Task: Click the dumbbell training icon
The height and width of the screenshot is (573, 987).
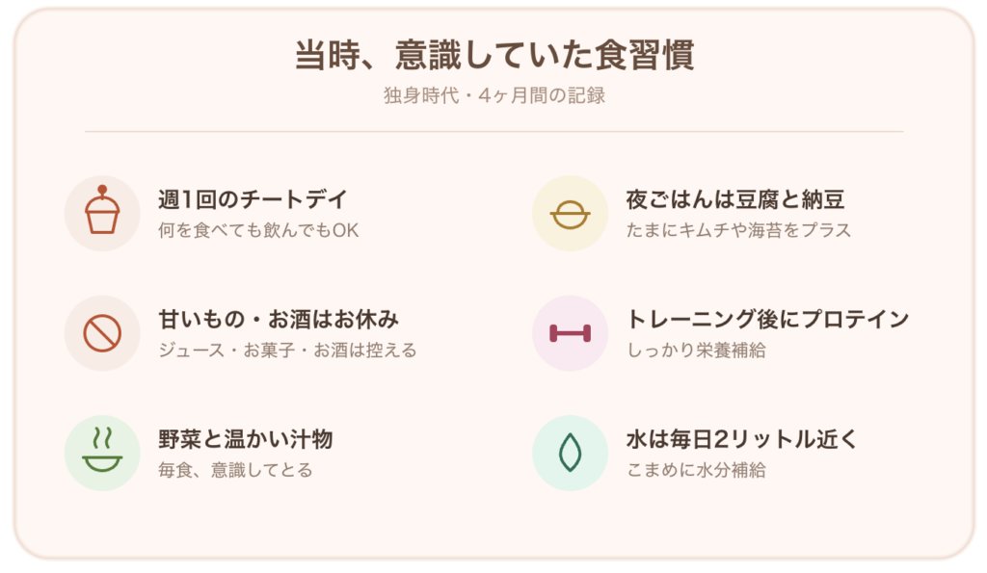Action: pyautogui.click(x=570, y=333)
